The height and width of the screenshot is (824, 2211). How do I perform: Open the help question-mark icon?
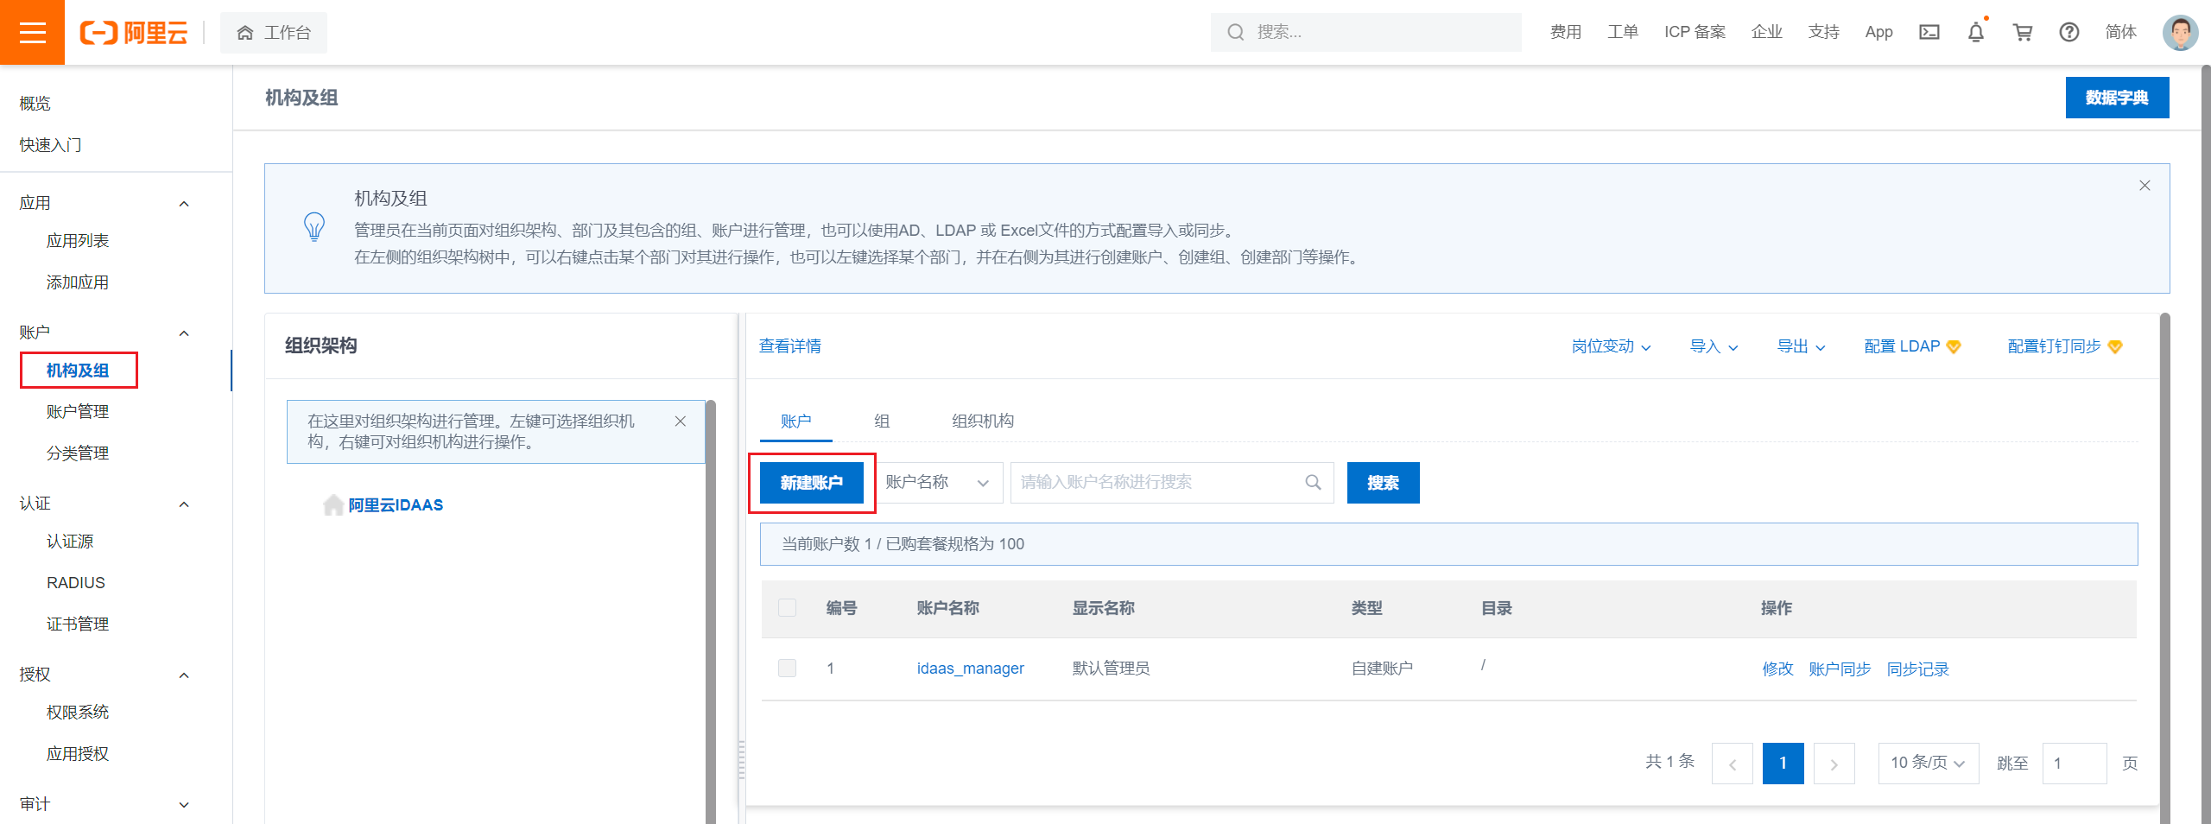(2068, 32)
